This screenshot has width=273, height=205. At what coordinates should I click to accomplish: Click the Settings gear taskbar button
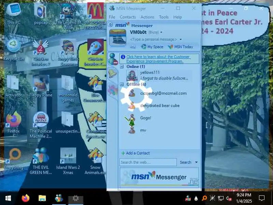(x=75, y=198)
